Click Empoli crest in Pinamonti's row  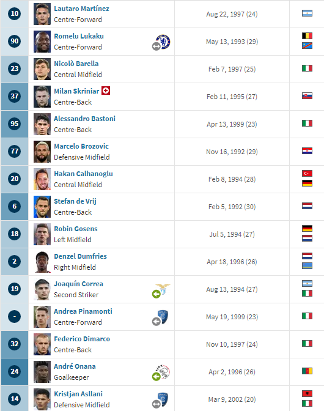tap(163, 317)
